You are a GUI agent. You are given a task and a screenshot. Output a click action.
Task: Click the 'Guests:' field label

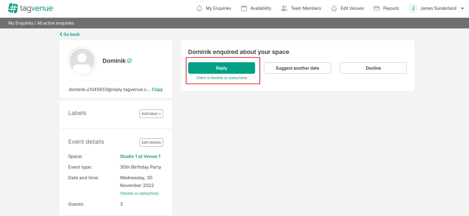click(76, 204)
